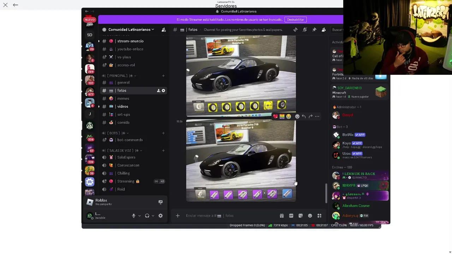Click Deshabilitar streamer mode button
The image size is (452, 254).
click(296, 19)
